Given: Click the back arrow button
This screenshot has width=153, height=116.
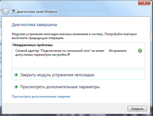Looking at the screenshot, I should pos(5,12).
